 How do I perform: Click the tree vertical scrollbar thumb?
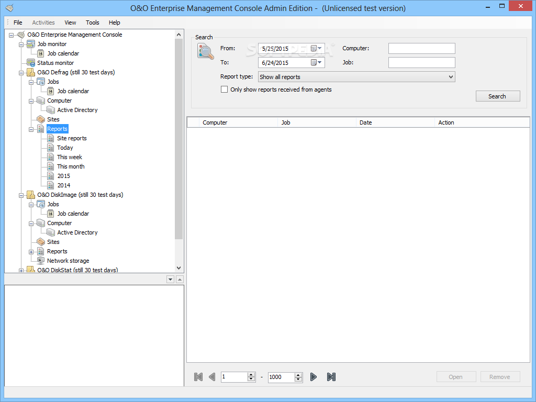tap(179, 139)
